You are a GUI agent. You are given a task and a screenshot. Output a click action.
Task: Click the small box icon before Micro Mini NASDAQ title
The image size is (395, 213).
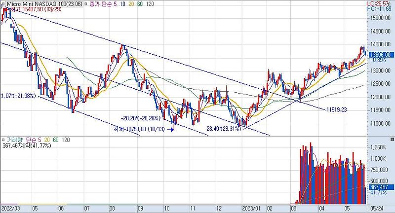coord(3,4)
